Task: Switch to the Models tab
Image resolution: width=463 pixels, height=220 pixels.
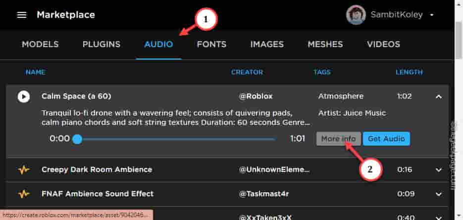Action: click(40, 44)
